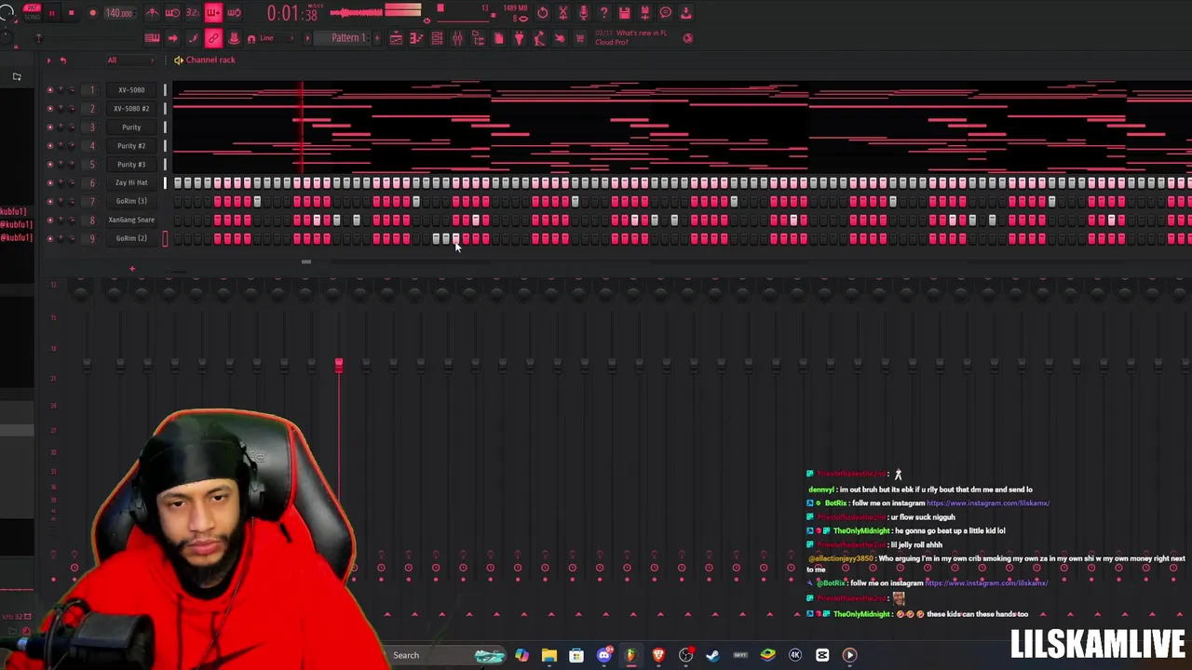This screenshot has width=1192, height=670.
Task: Save the project with the floppy icon
Action: tap(624, 13)
